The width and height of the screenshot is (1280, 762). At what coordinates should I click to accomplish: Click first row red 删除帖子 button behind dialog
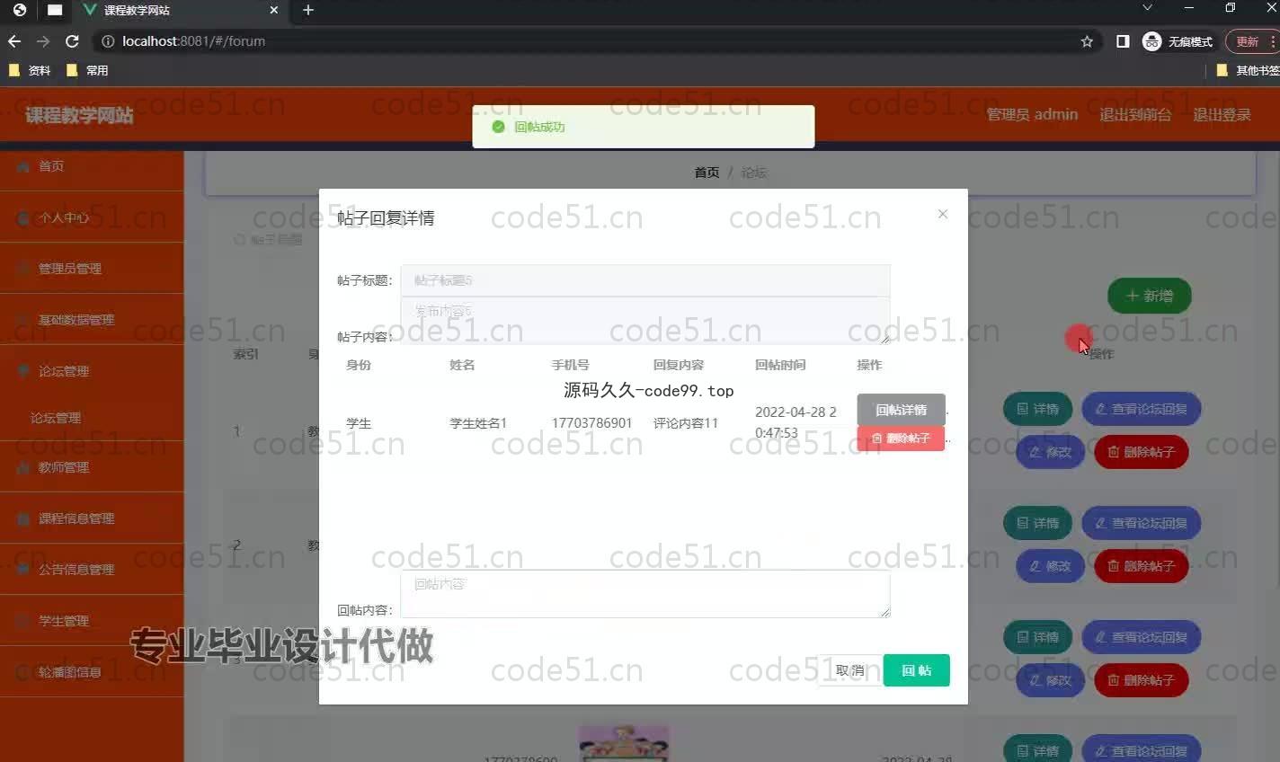click(x=1142, y=452)
